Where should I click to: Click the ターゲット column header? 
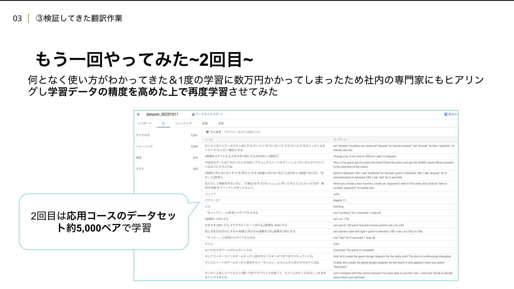tap(339, 140)
